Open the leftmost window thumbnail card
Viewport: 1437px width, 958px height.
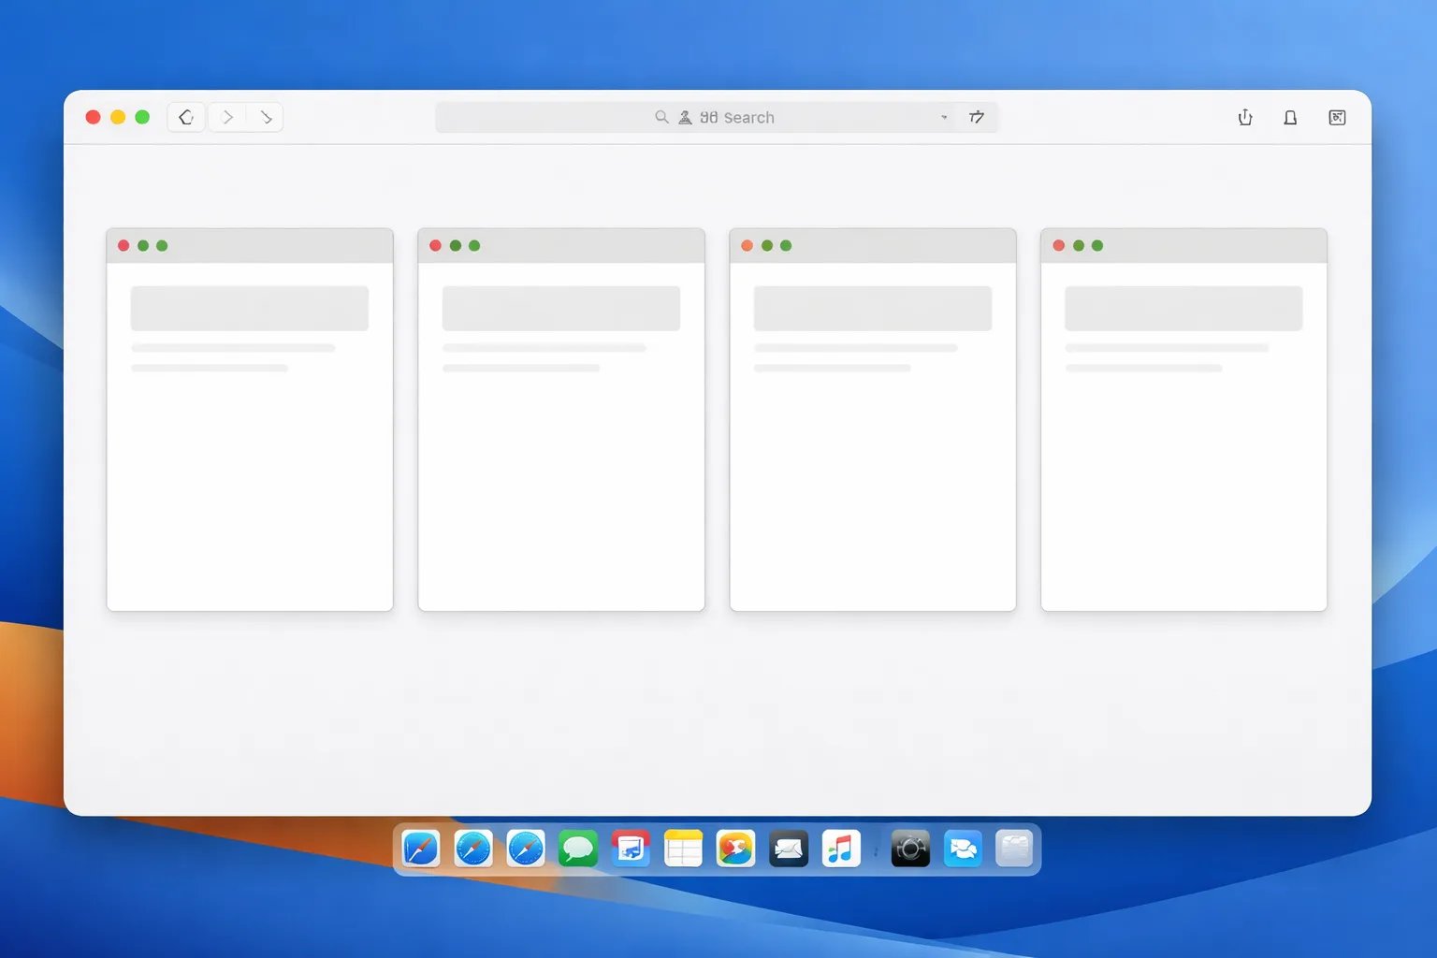[250, 419]
